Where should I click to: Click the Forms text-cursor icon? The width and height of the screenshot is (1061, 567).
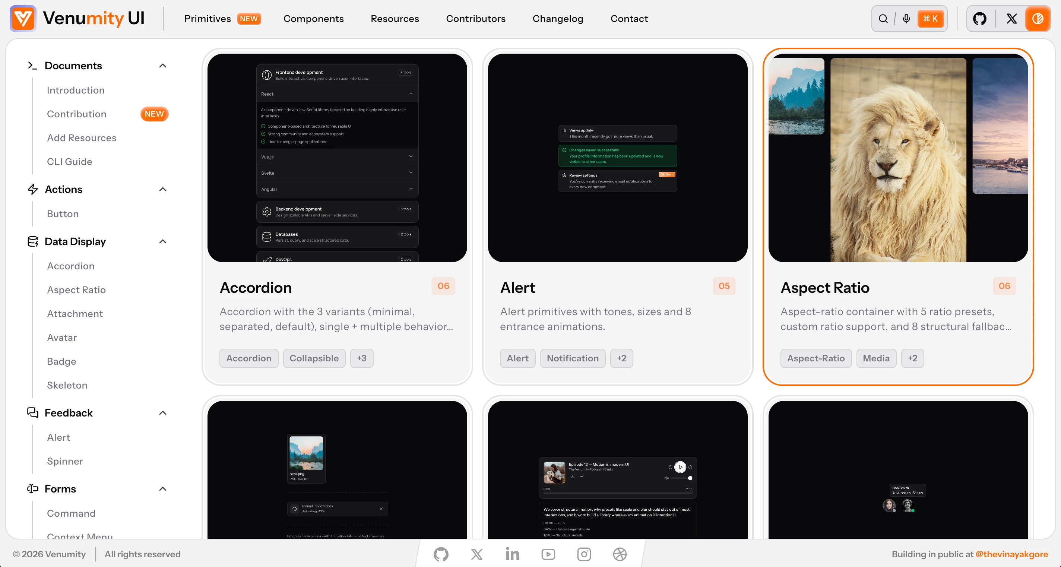point(32,489)
